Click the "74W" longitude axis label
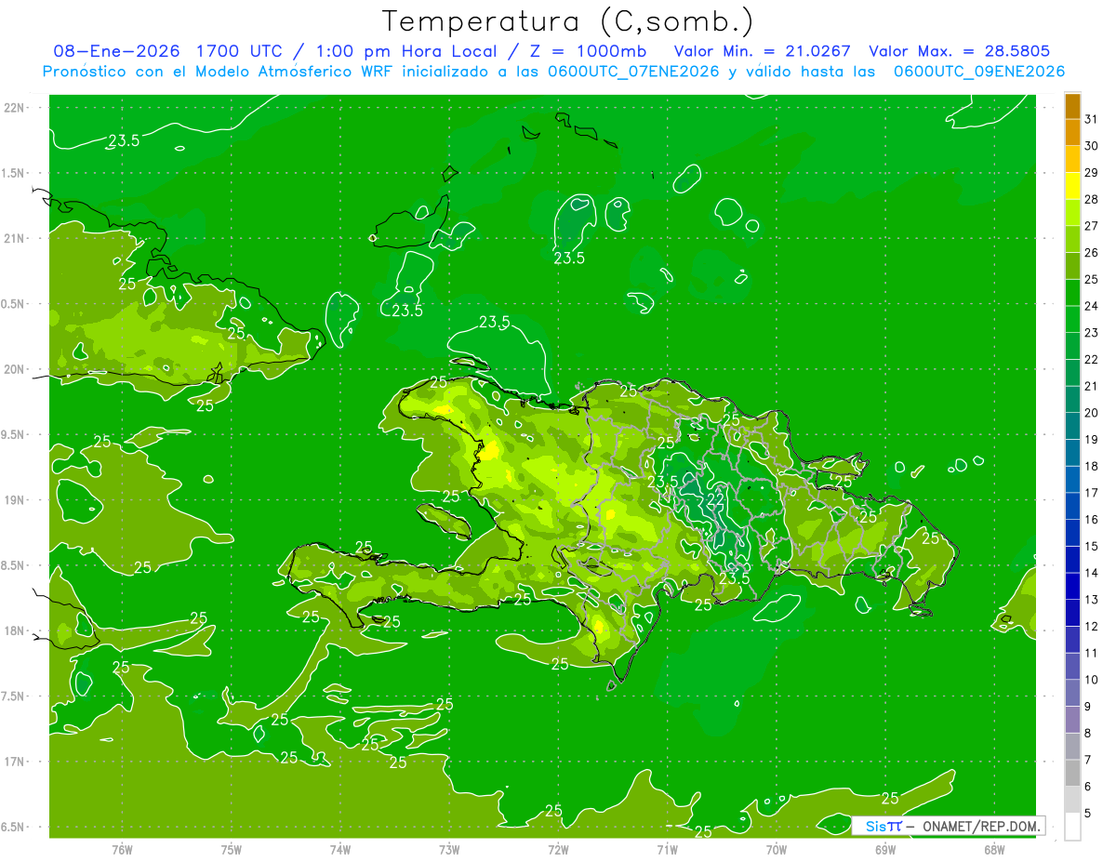 pos(339,849)
